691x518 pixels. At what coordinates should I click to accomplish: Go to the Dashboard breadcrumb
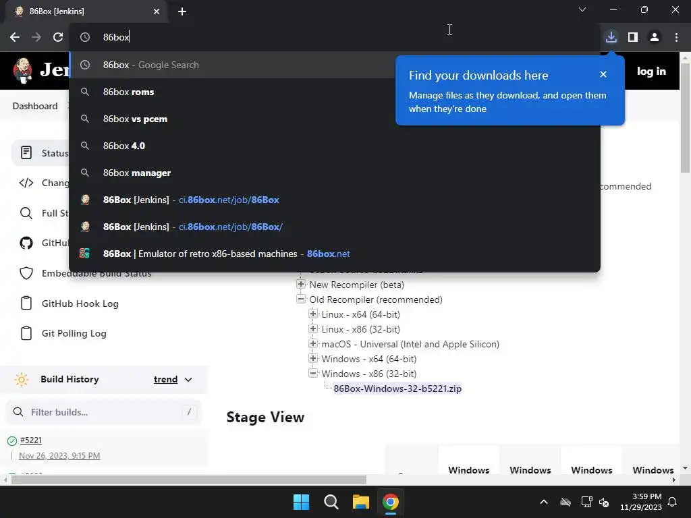pyautogui.click(x=35, y=106)
